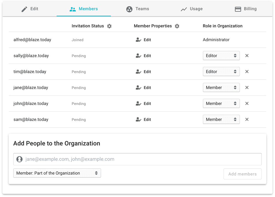Change the role dropdown for tim@blaze.today
The image size is (275, 197).
[x=221, y=72]
